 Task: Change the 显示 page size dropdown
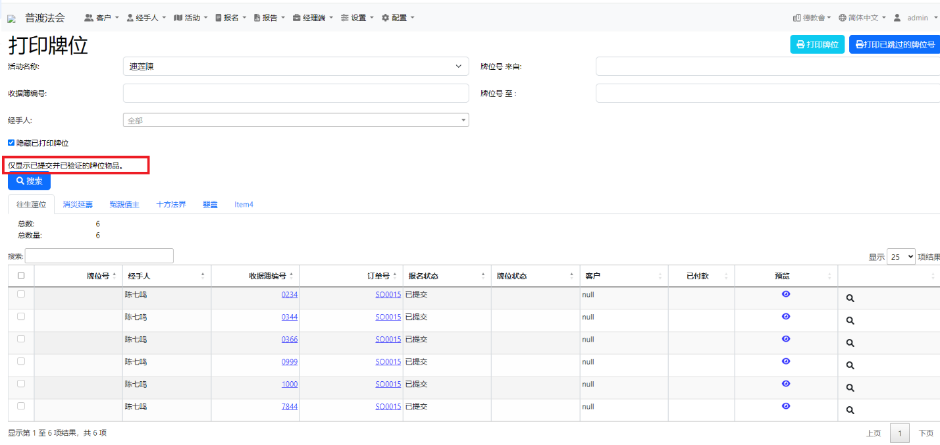[x=901, y=257]
